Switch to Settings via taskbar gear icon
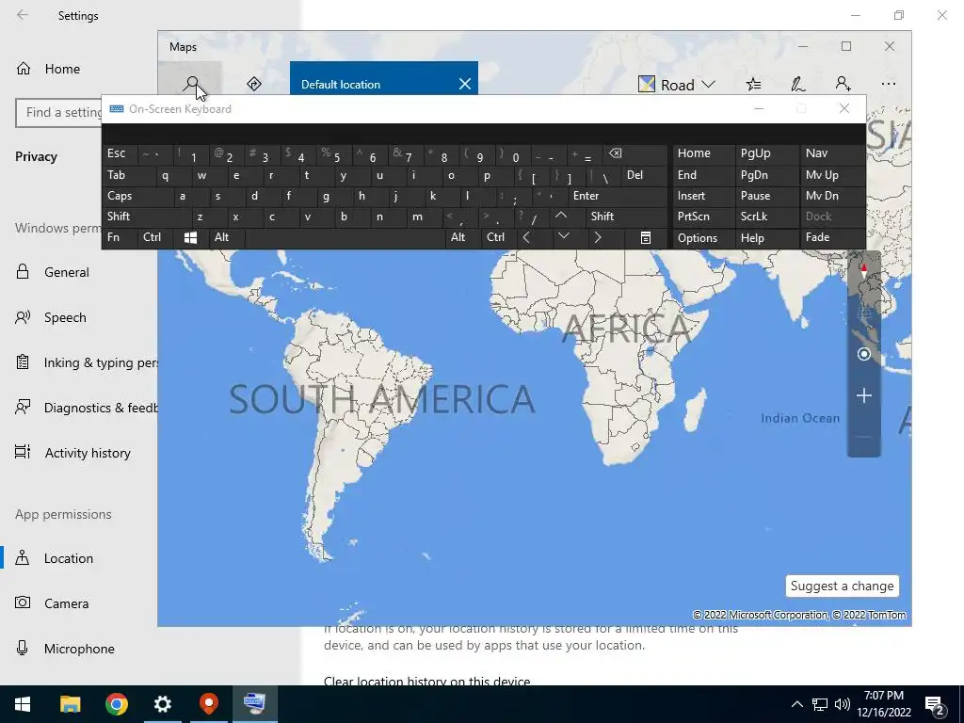Screen dimensions: 964x723 point(162,704)
